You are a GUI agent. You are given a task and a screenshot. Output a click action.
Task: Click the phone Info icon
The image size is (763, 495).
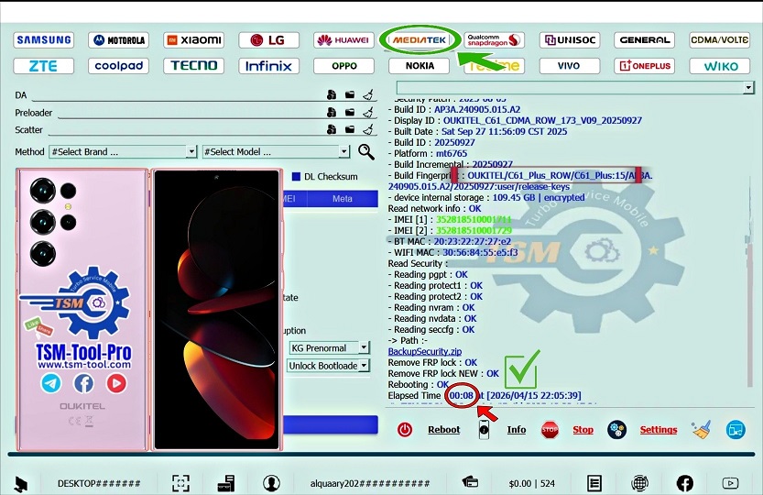point(485,429)
